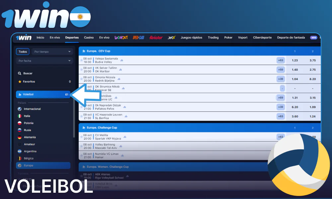332x199 pixels.
Task: Click the Todos filter button
Action: pyautogui.click(x=22, y=51)
